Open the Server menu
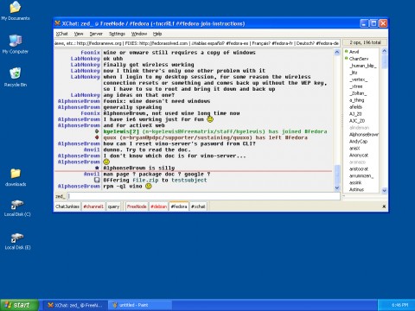This screenshot has height=311, width=415. click(x=96, y=34)
